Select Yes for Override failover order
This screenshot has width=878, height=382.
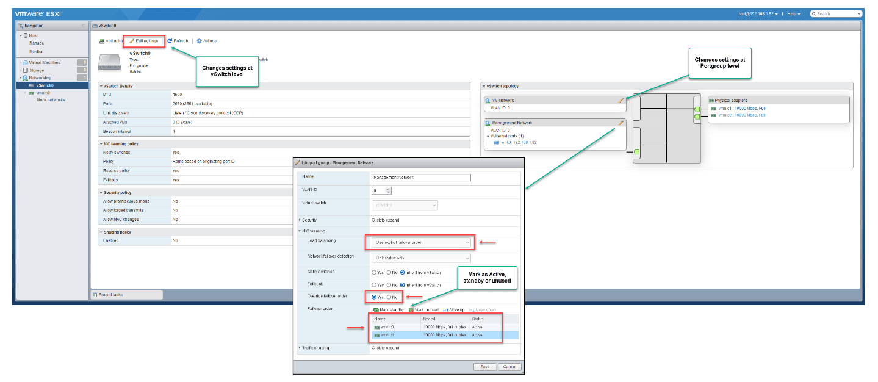click(x=374, y=297)
